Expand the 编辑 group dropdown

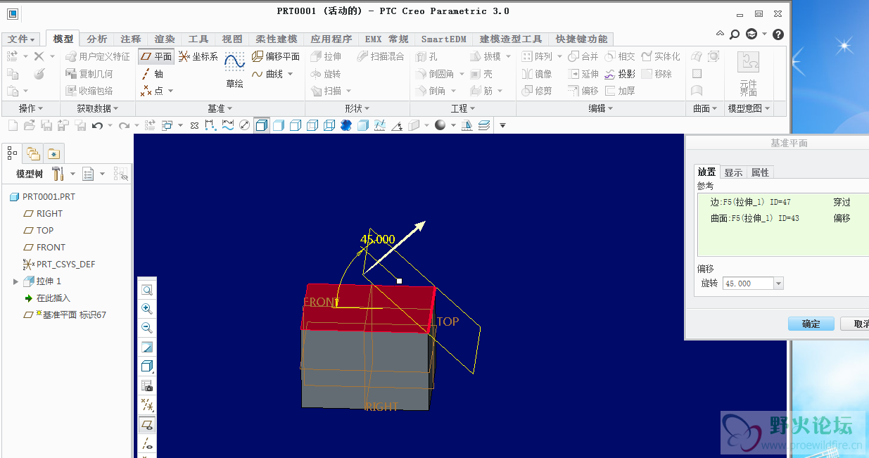[x=600, y=108]
